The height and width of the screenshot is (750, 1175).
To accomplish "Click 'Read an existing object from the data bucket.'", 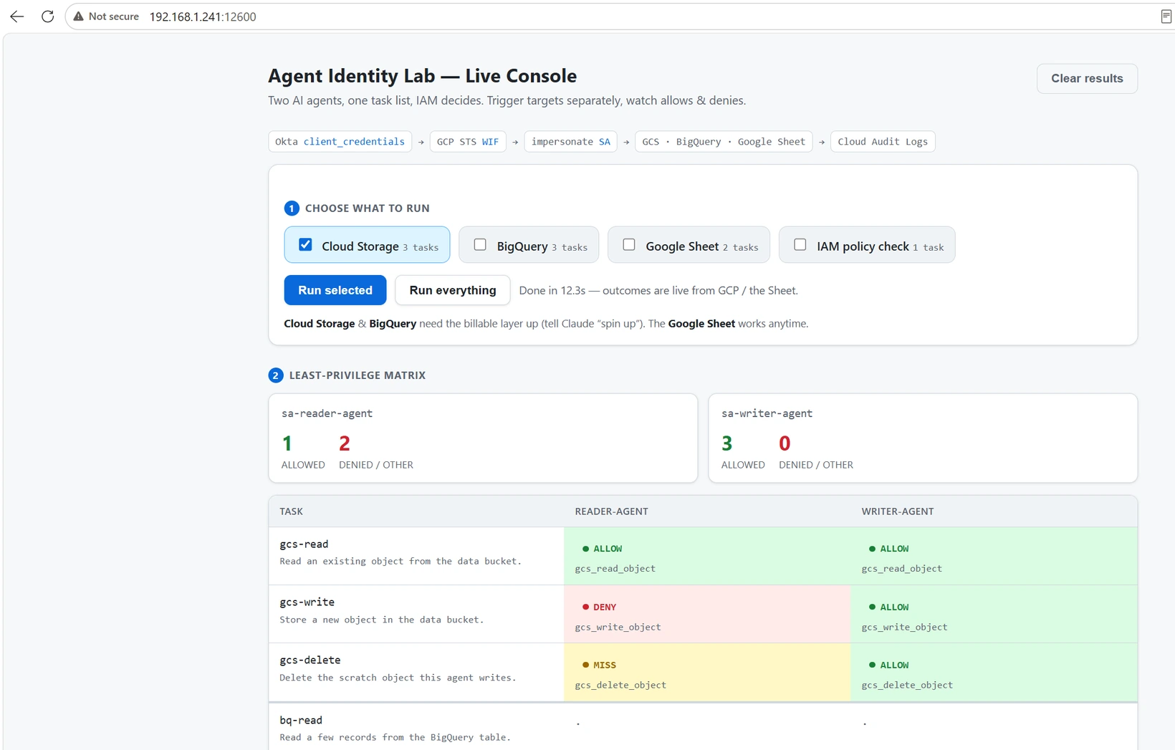I will (x=401, y=562).
